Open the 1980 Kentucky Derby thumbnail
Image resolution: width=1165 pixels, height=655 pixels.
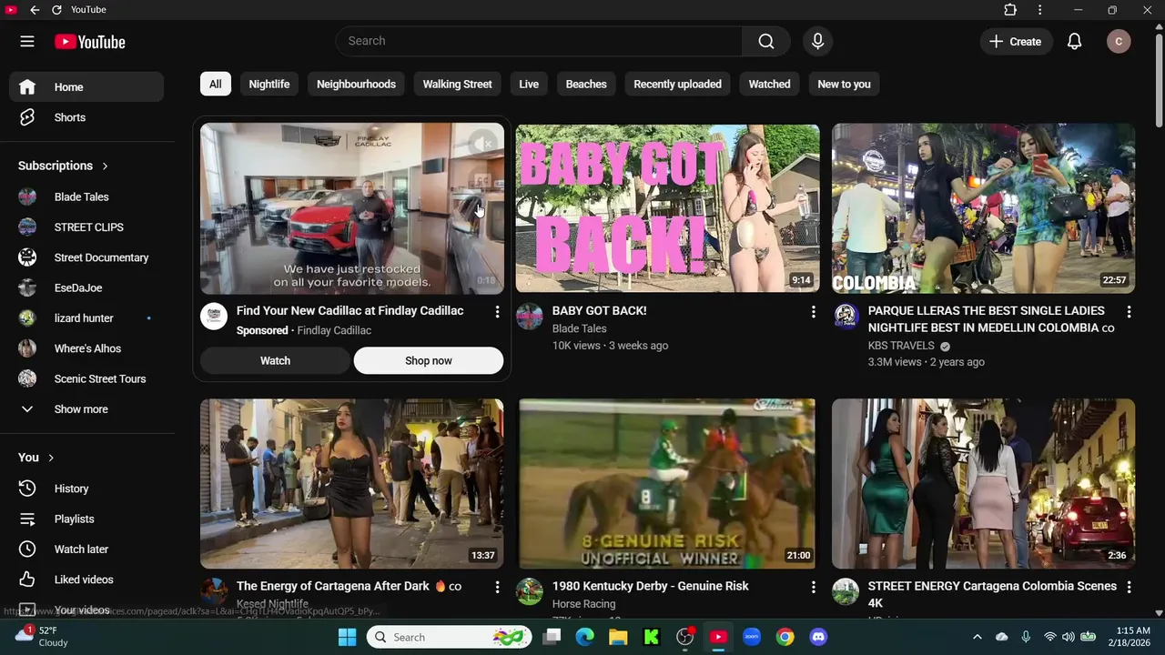click(x=667, y=483)
